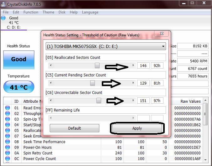The image size is (212, 166).
Task: Click the ID column header
Action: [16, 101]
